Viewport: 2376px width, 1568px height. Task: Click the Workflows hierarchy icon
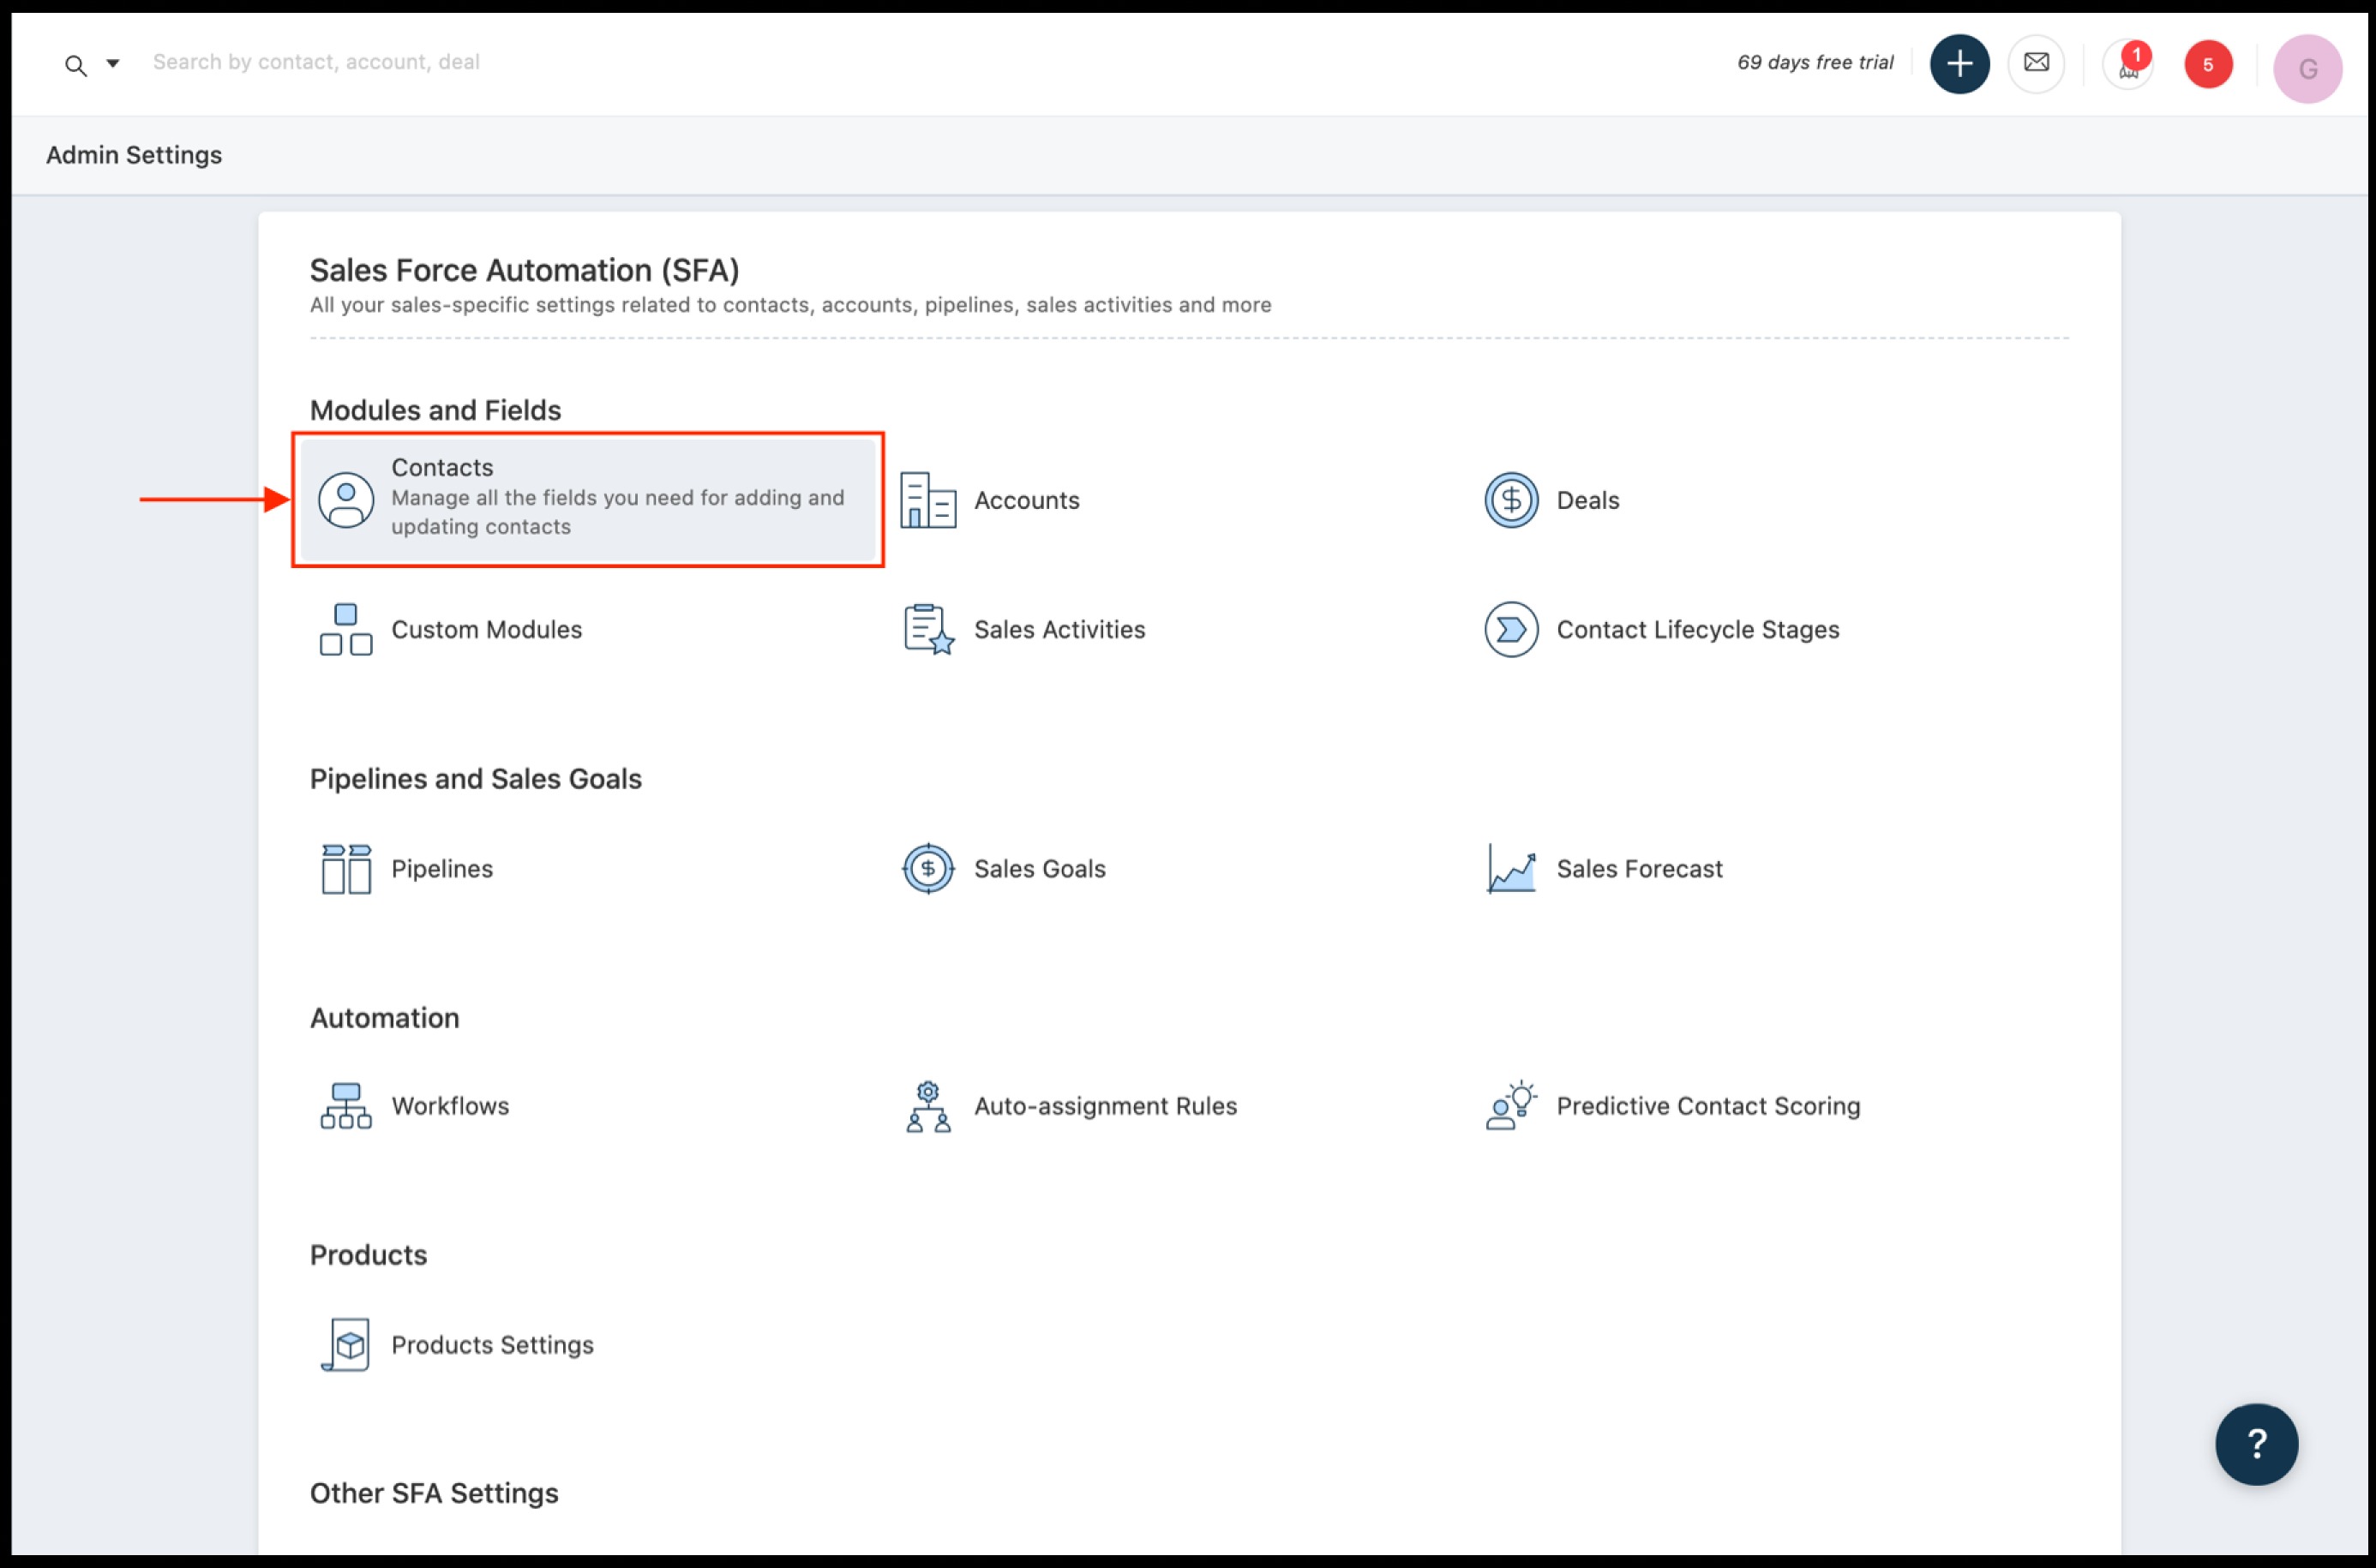click(x=346, y=1105)
